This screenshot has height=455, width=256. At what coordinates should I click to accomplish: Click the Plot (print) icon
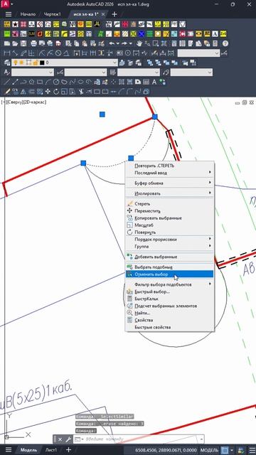(33, 43)
